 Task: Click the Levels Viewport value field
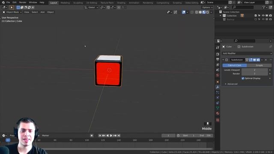tap(255, 70)
